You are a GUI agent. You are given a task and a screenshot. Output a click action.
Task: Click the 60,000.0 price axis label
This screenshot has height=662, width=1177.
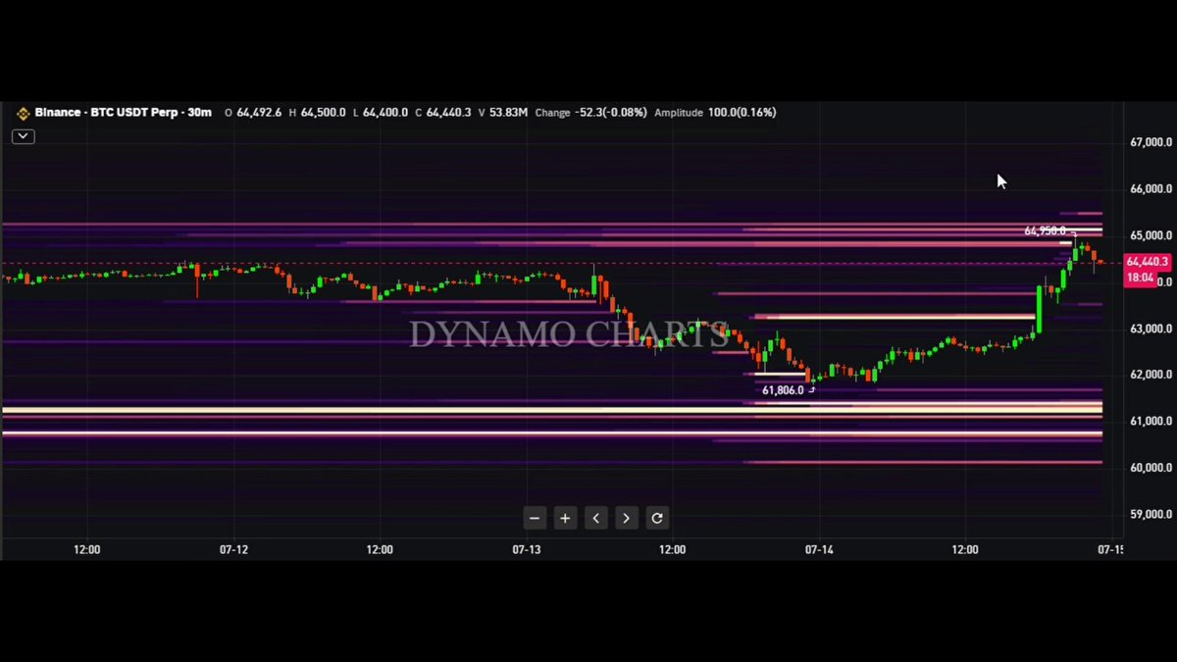tap(1151, 468)
